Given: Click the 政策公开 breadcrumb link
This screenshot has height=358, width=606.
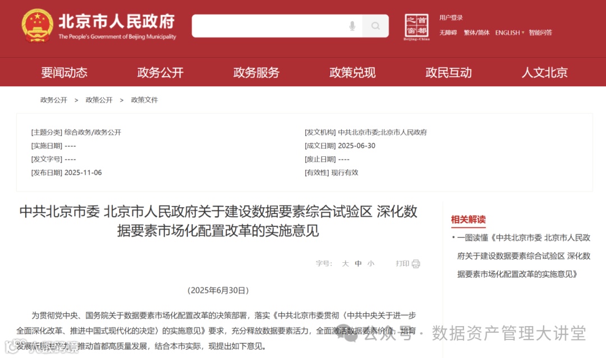Looking at the screenshot, I should click(x=99, y=100).
